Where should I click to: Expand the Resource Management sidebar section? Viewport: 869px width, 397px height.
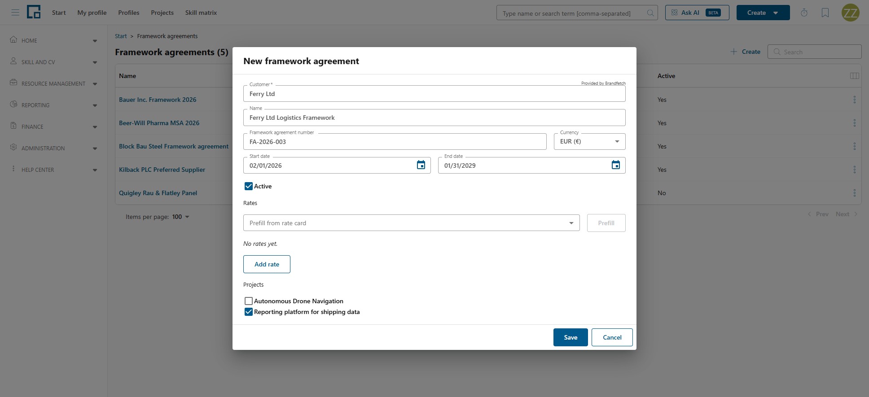click(54, 83)
